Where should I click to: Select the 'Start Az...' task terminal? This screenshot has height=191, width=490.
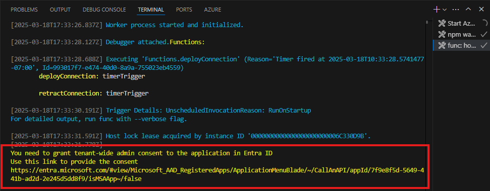coord(461,23)
